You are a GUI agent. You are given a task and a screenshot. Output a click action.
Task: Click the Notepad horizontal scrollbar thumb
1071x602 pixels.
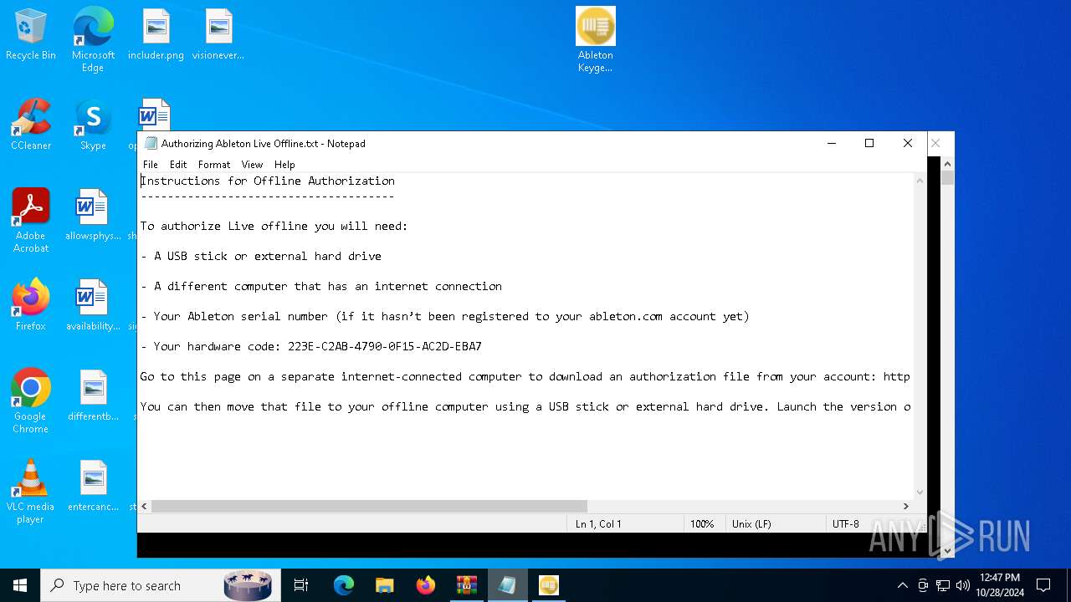tap(369, 506)
